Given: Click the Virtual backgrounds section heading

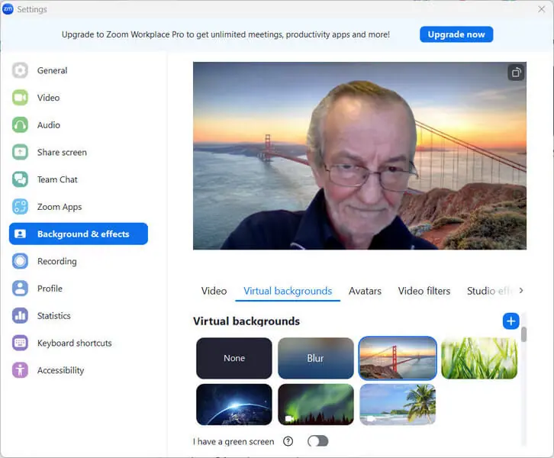Looking at the screenshot, I should (246, 321).
